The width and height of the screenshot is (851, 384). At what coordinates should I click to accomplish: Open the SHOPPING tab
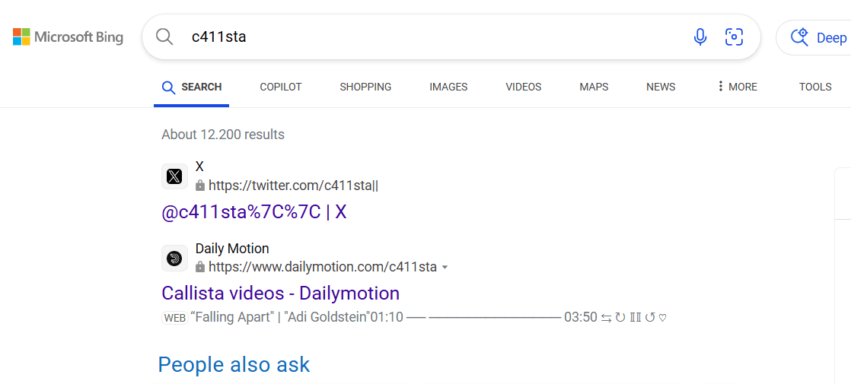tap(365, 87)
